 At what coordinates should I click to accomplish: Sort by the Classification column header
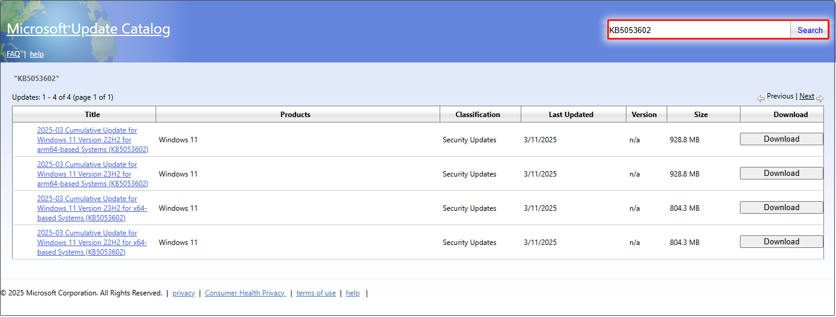click(480, 114)
